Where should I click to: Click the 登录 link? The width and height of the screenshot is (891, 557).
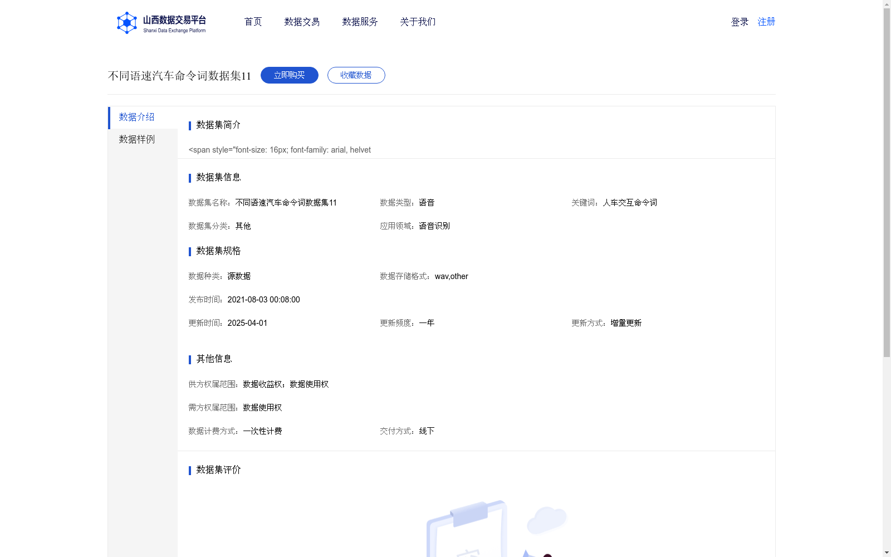tap(740, 22)
